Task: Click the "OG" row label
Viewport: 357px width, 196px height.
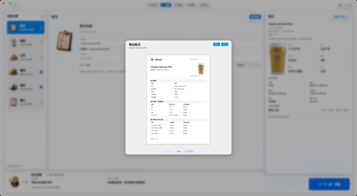Action: [x=152, y=107]
